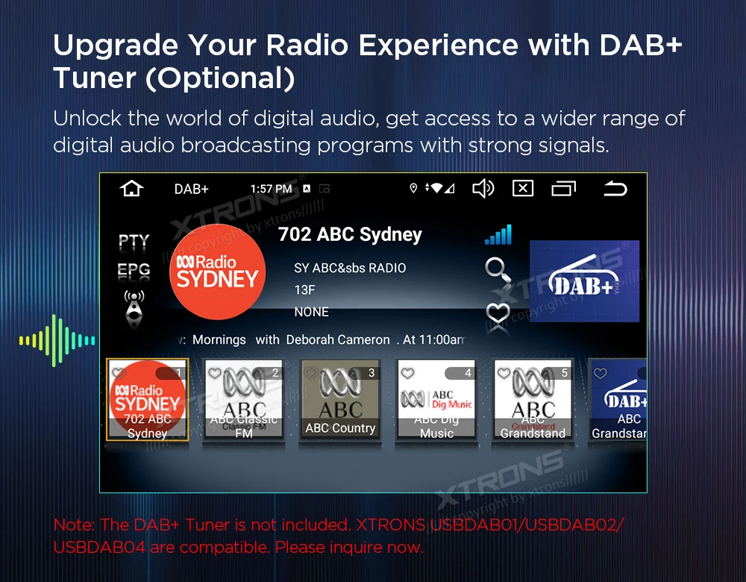Select preset 4, ABC Dig Music
Screen dimensions: 746x582
tap(436, 400)
